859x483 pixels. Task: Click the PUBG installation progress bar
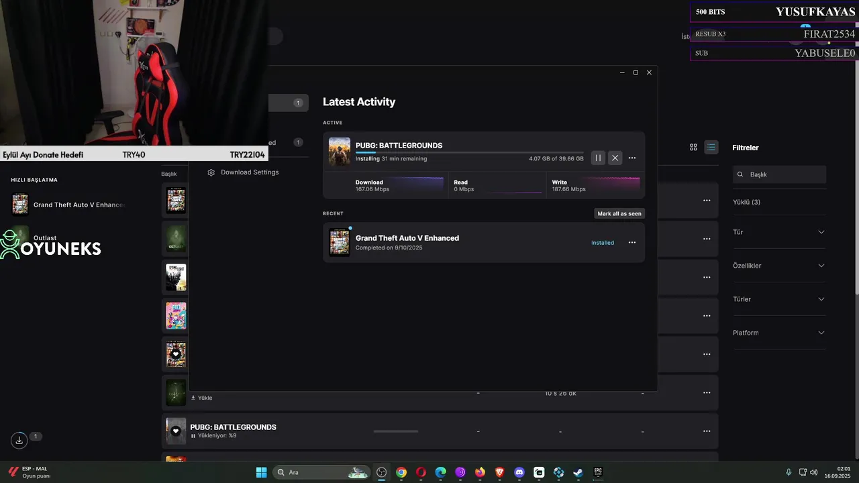tap(469, 153)
